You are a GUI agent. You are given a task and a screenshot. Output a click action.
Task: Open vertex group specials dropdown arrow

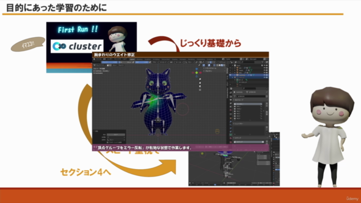(267, 109)
